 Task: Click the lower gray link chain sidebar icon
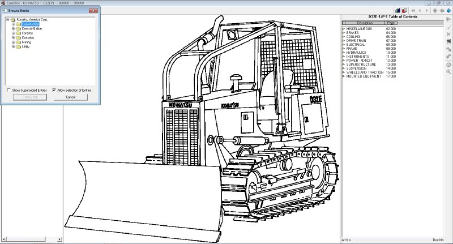coord(448,56)
